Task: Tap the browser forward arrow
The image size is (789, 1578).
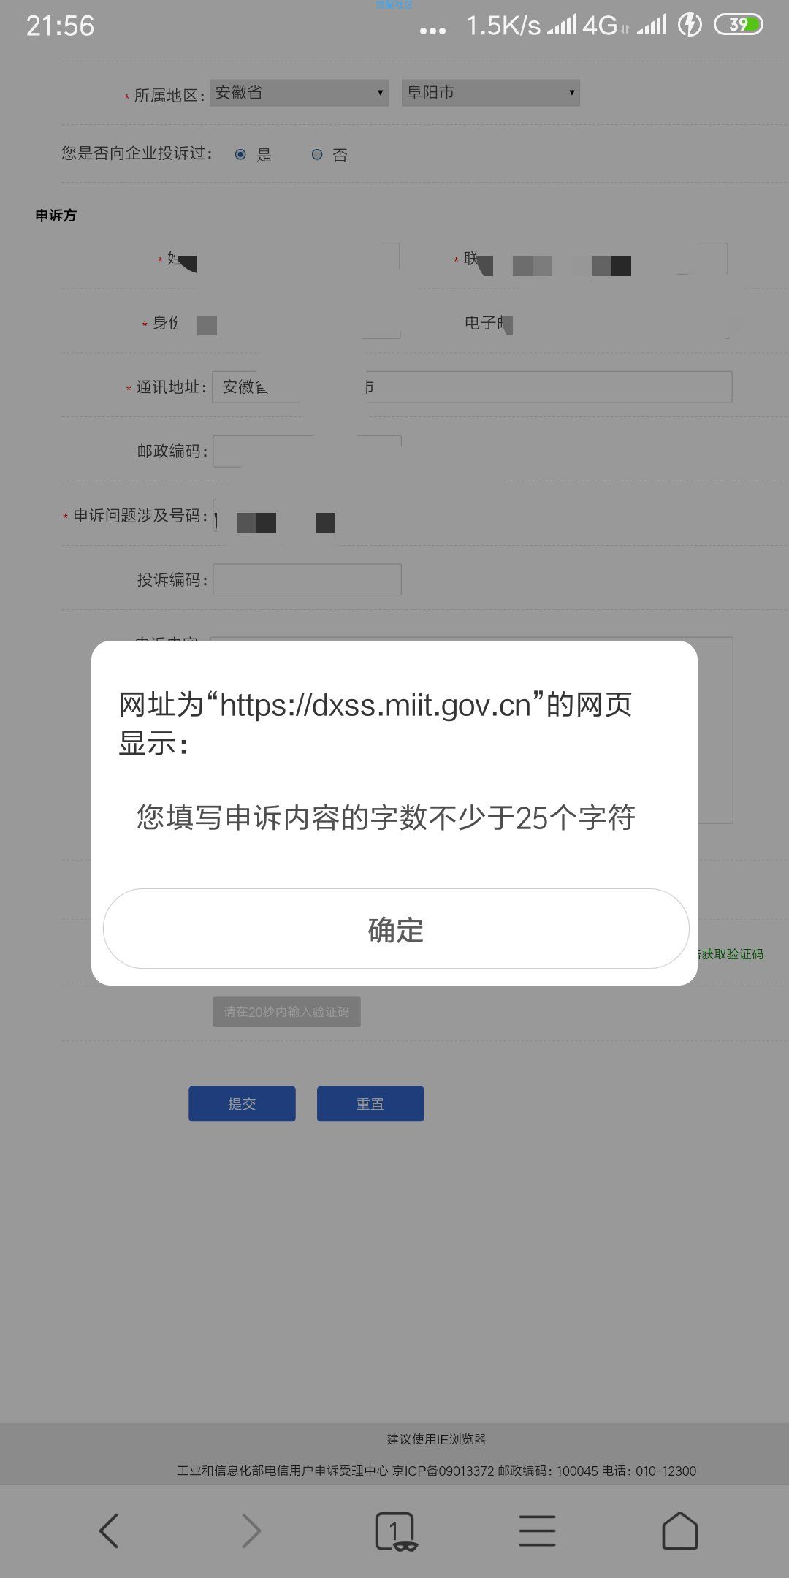Action: coord(251,1531)
